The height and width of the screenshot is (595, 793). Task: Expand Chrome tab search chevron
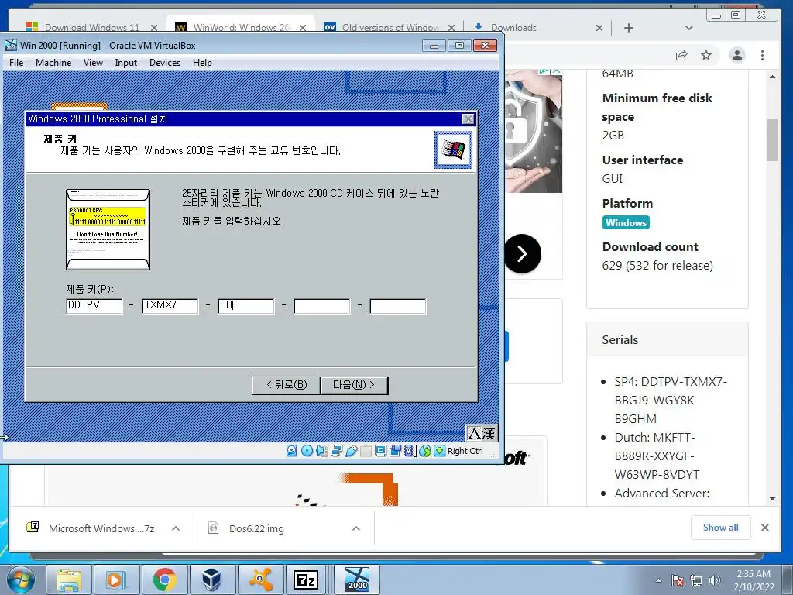tap(688, 28)
